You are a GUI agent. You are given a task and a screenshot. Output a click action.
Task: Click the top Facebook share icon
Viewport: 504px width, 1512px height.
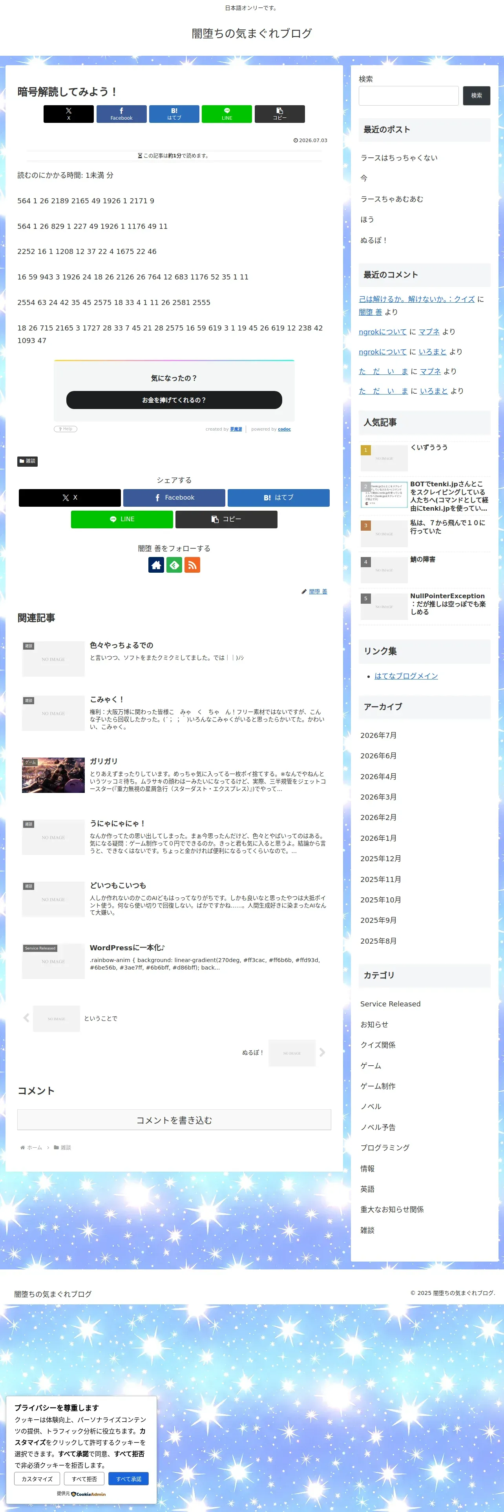pos(121,114)
